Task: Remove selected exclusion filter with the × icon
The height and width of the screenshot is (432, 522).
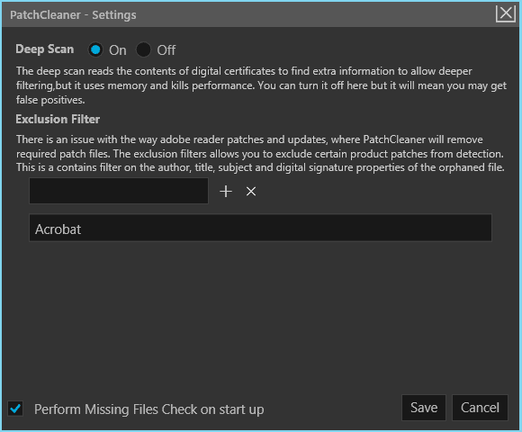Action: coord(251,192)
